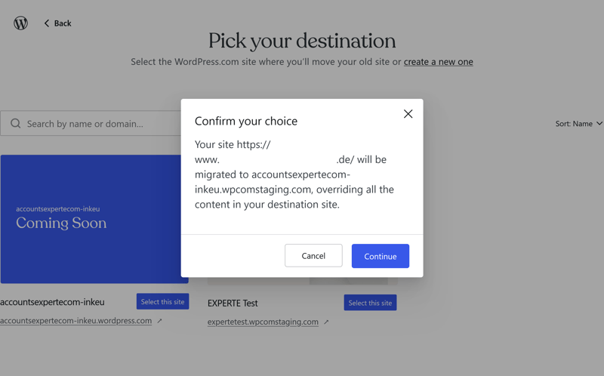The image size is (604, 376).
Task: Click the Sort dropdown chevron arrow
Action: tap(599, 123)
